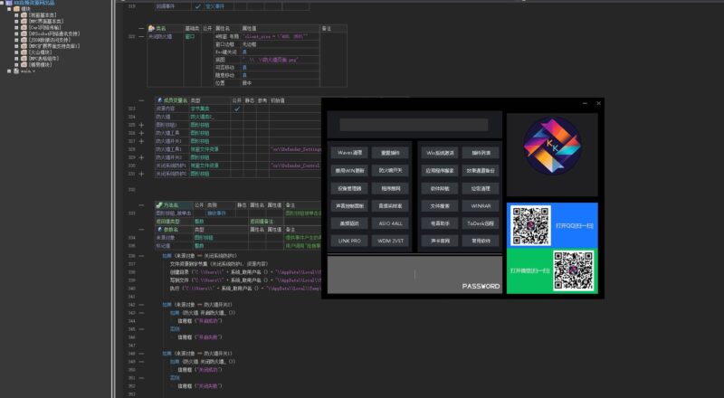Toggle the 公开 checkmark on 资源内容 row
Image resolution: width=724 pixels, height=398 pixels.
237,109
